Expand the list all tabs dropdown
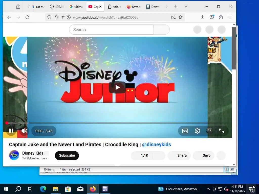Image resolution: width=259 pixels, height=194 pixels. (x=186, y=7)
